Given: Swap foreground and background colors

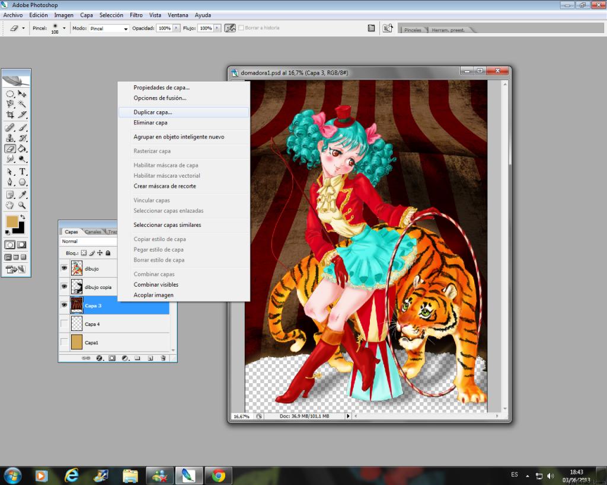Looking at the screenshot, I should coord(23,217).
